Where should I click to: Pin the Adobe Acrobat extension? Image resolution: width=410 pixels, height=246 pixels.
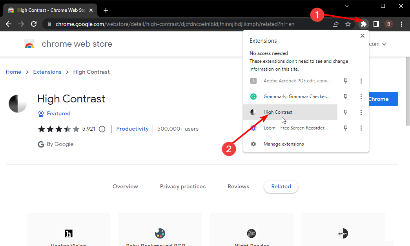[345, 81]
